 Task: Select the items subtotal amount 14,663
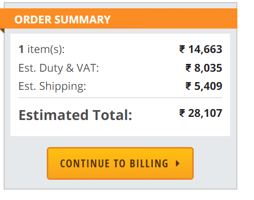pos(205,49)
